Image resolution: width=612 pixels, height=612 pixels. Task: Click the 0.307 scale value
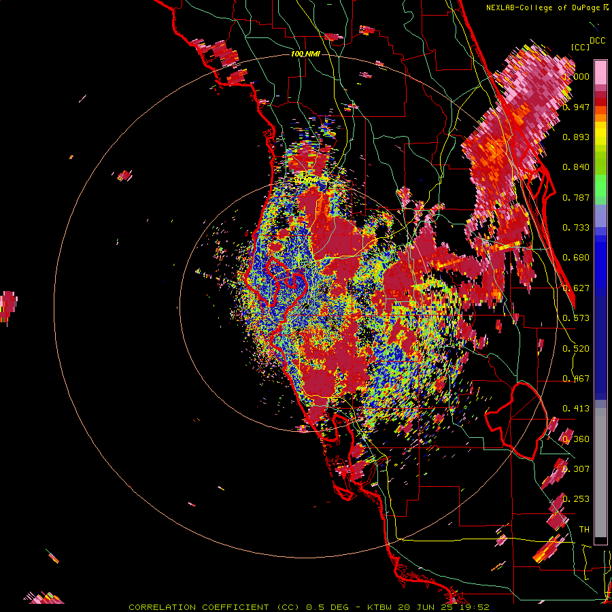(576, 469)
